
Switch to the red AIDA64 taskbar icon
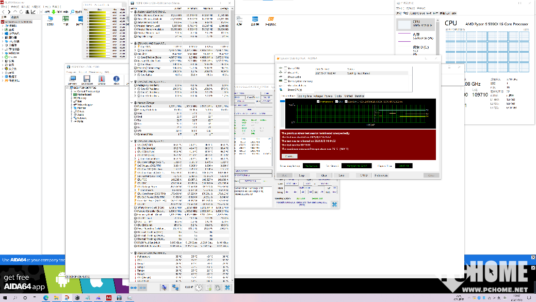click(x=109, y=298)
